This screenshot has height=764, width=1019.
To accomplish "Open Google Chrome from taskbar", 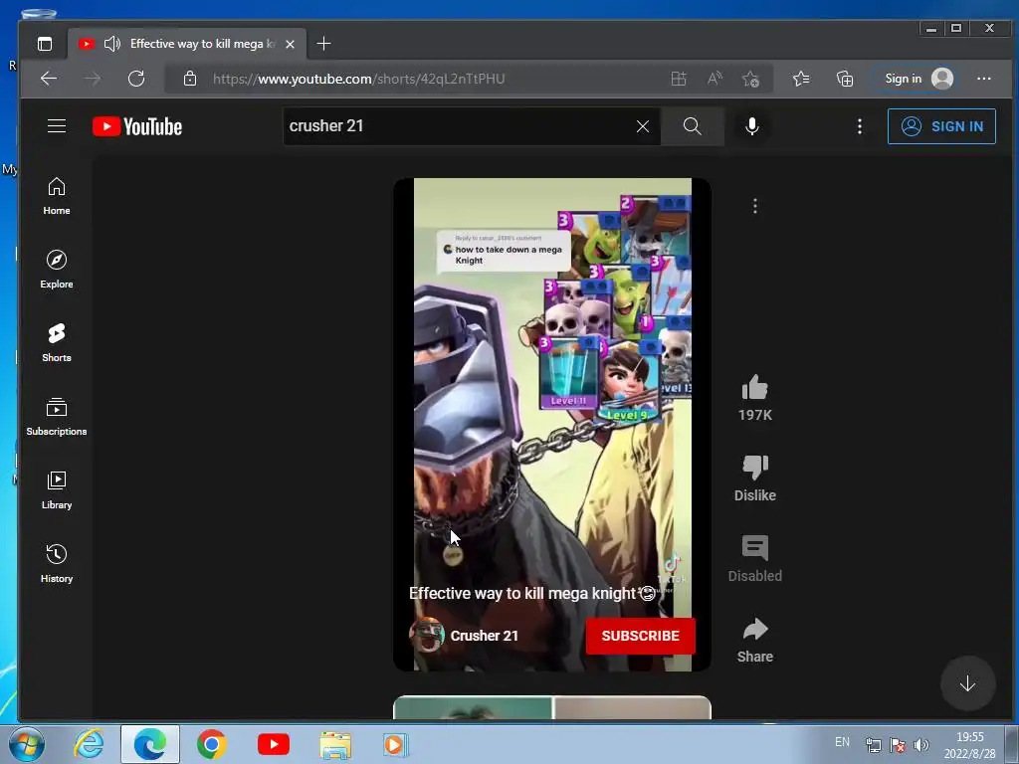I will click(x=212, y=744).
